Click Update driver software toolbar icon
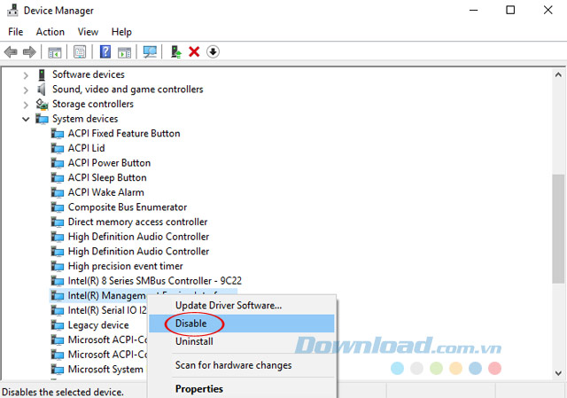Viewport: 567px width, 398px height. 176,51
